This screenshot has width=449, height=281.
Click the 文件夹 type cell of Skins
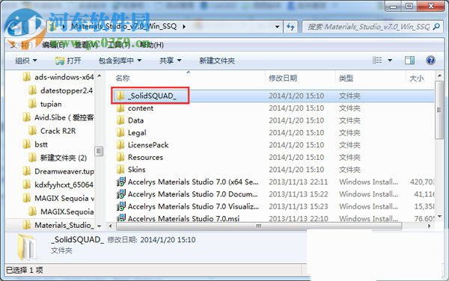click(x=349, y=170)
